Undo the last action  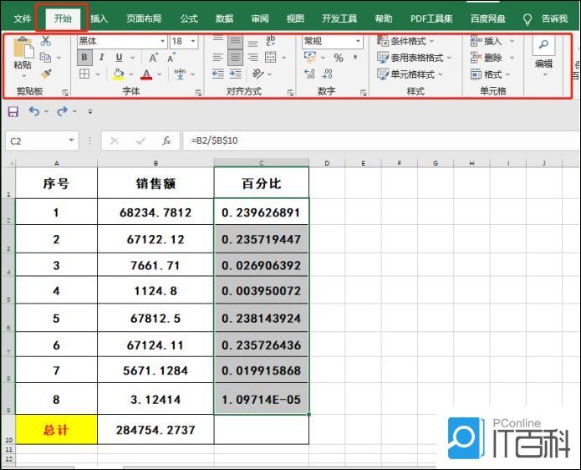point(33,111)
